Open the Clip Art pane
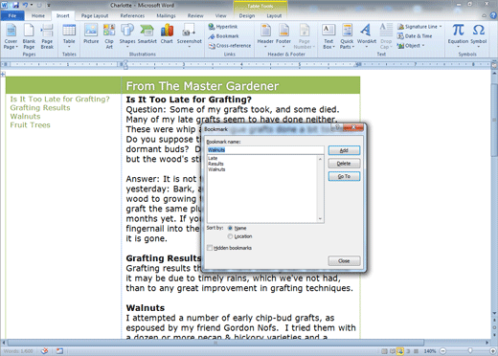 click(x=109, y=36)
